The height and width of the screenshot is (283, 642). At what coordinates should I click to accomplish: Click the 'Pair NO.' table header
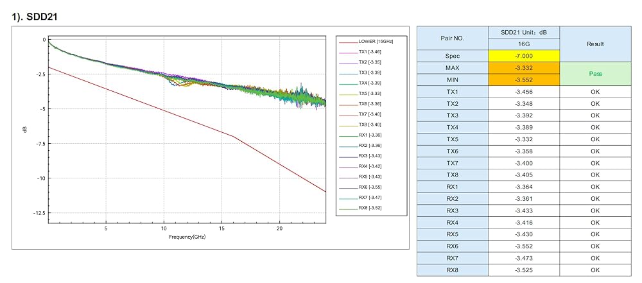(453, 38)
